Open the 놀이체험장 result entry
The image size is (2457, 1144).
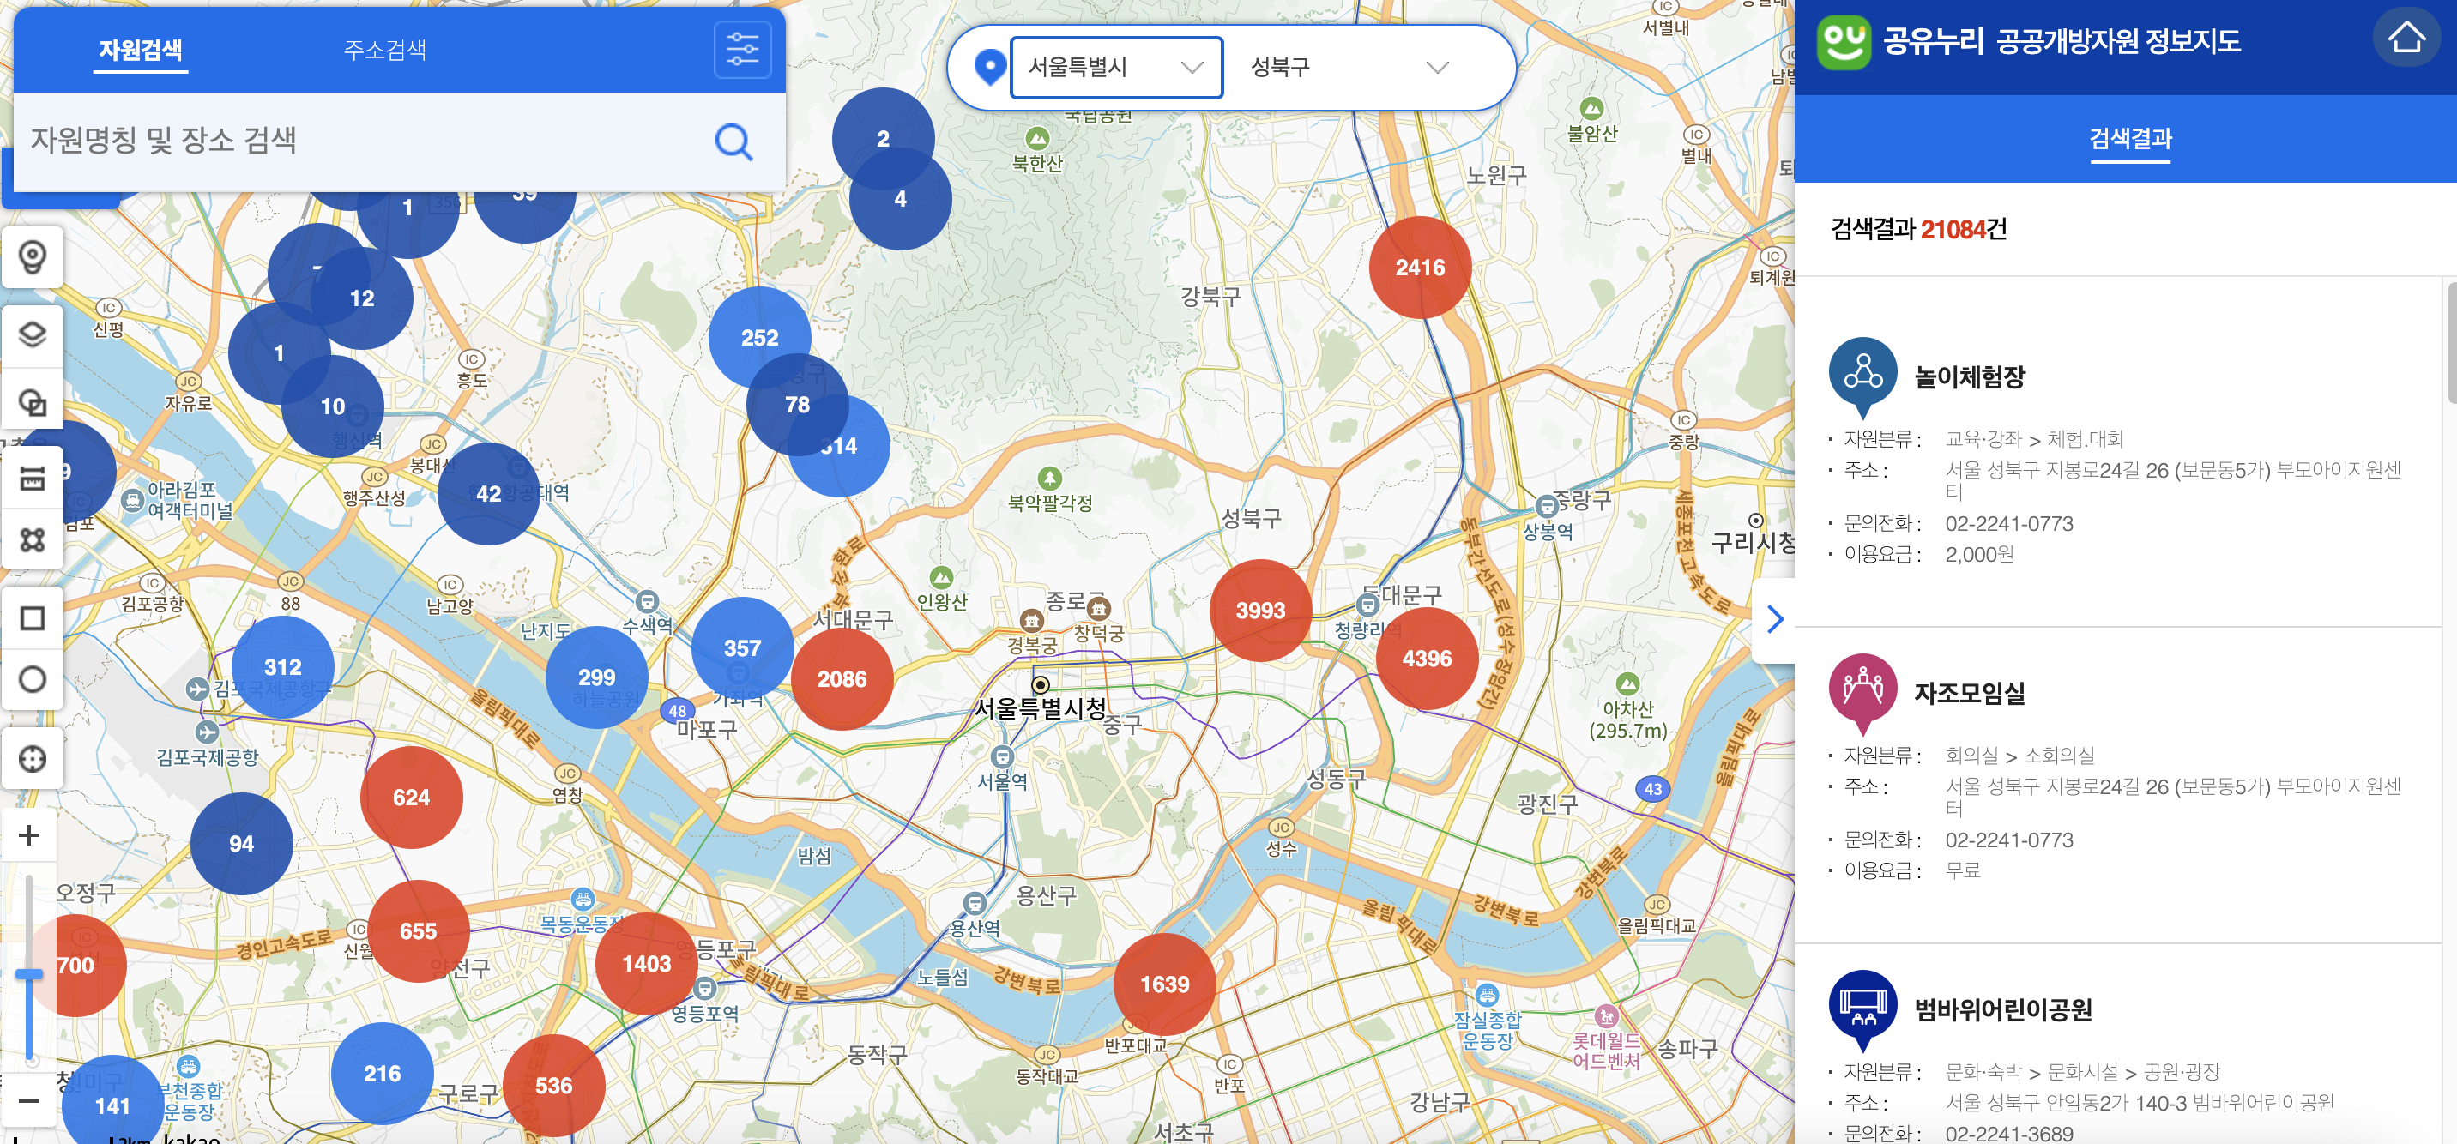click(1970, 377)
